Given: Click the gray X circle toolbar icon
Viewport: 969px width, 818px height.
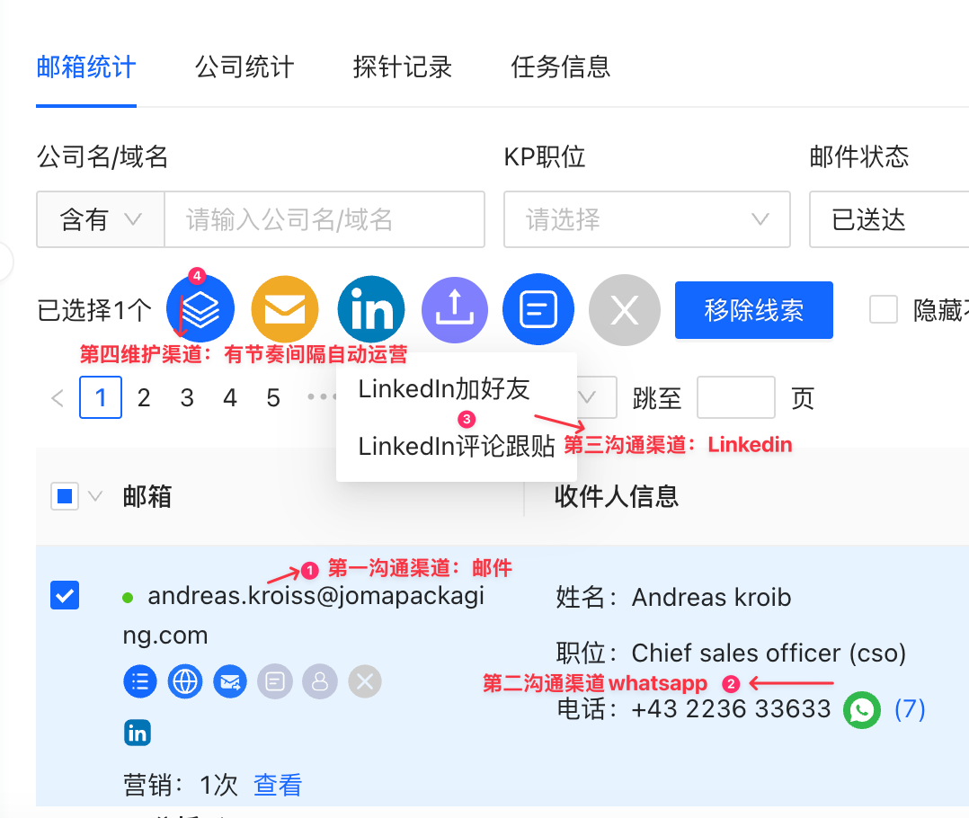Looking at the screenshot, I should (624, 309).
